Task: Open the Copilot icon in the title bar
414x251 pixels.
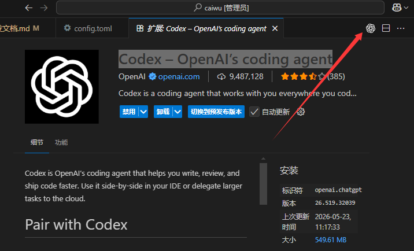Action: 397,8
